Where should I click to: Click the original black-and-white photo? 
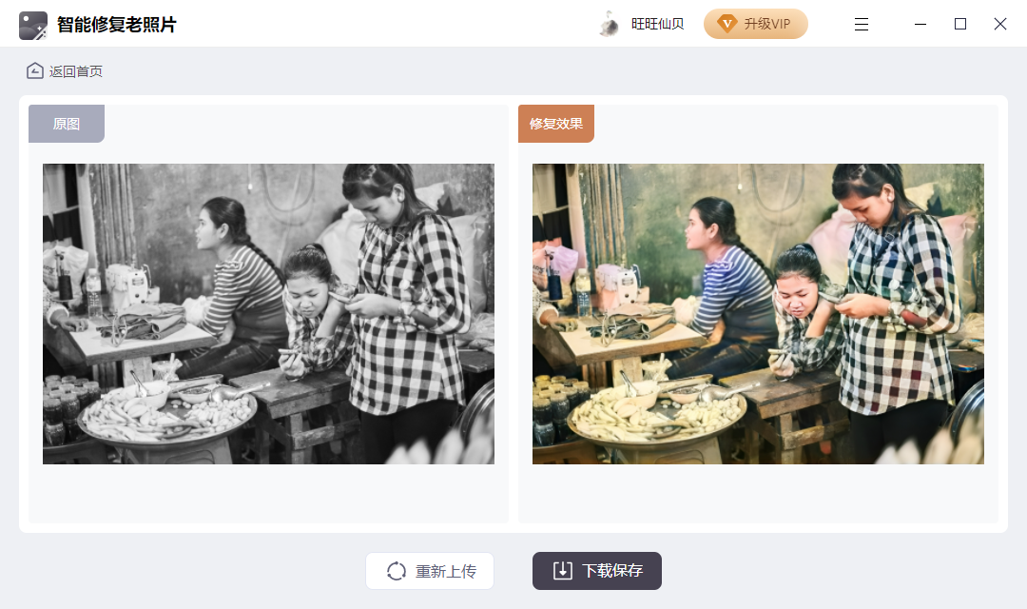point(268,314)
